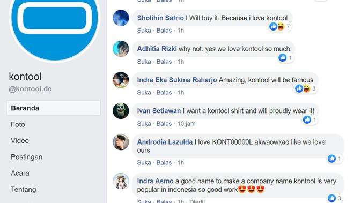Go to Postingan in sidebar
The width and height of the screenshot is (361, 203).
coord(26,157)
